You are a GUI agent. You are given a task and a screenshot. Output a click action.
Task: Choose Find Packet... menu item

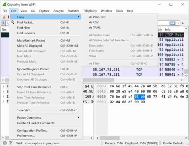click(x=46, y=22)
